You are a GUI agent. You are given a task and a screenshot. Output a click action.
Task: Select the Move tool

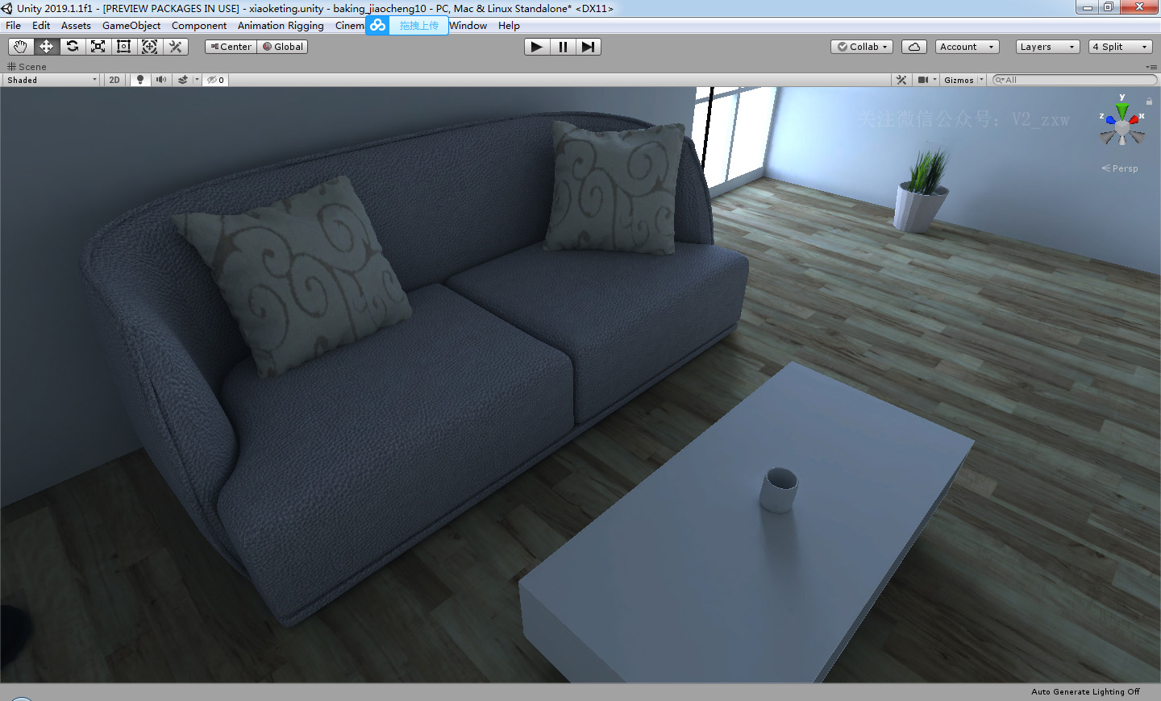click(46, 47)
